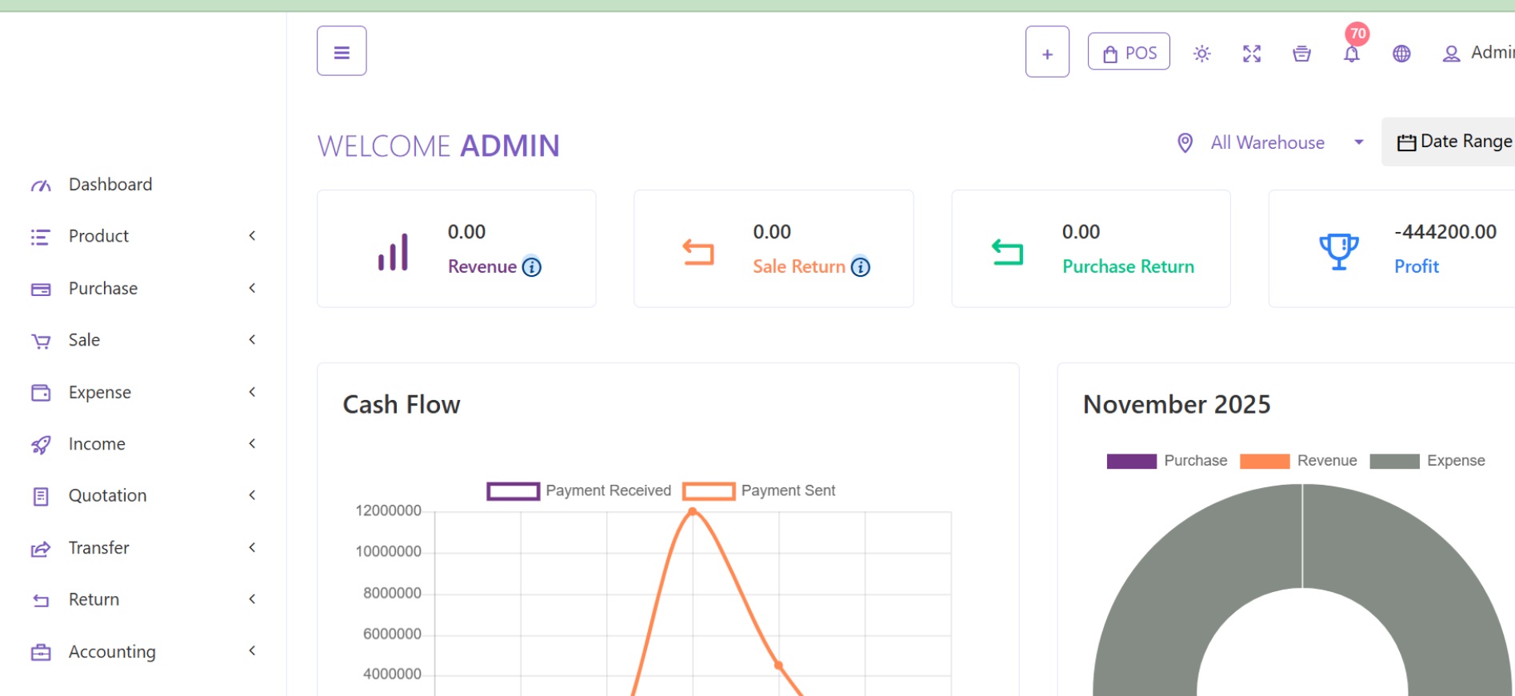This screenshot has width=1515, height=696.
Task: Click the Sale cart icon
Action: [41, 342]
